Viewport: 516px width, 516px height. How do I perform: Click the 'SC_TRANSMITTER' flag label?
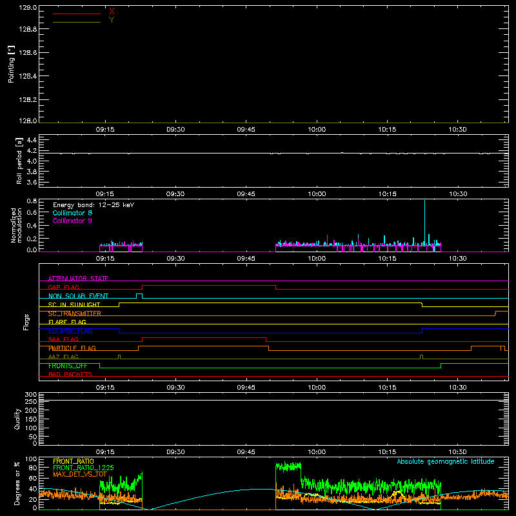[75, 313]
